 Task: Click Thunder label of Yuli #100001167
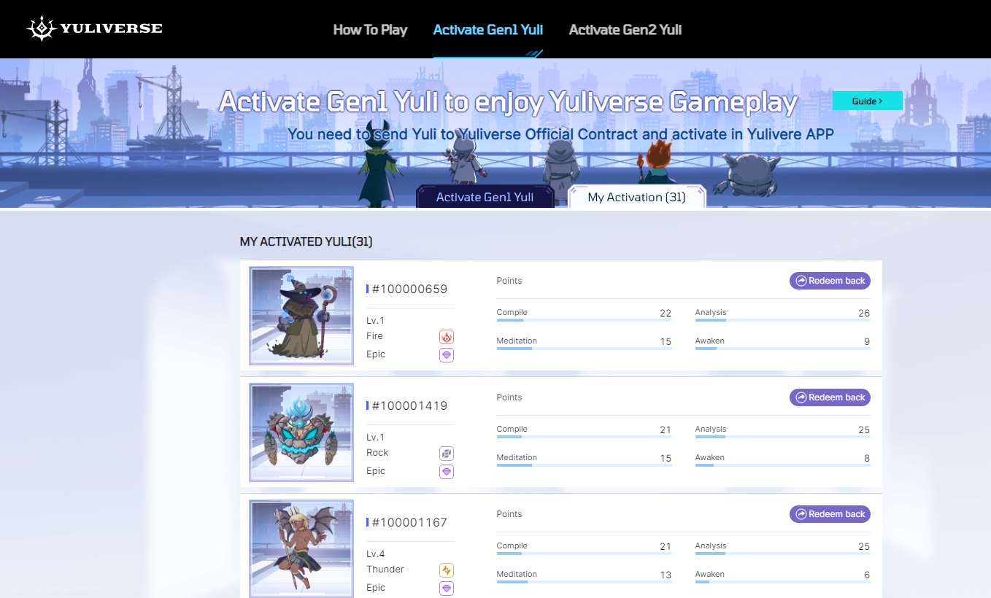click(385, 570)
